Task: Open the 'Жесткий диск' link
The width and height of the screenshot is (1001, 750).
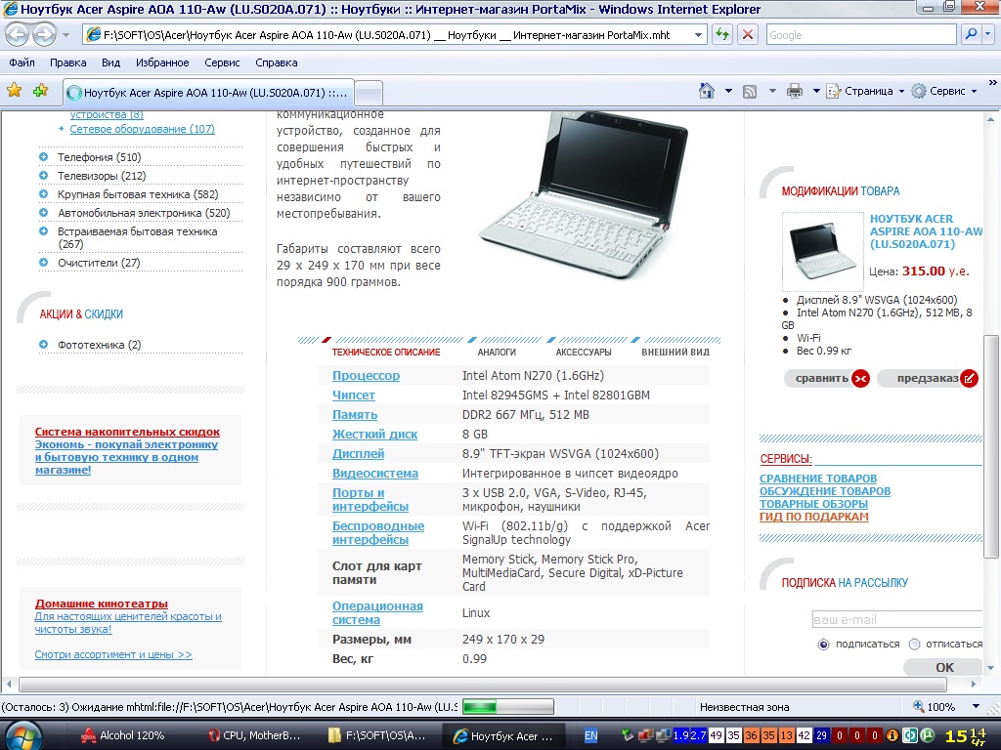Action: (374, 435)
